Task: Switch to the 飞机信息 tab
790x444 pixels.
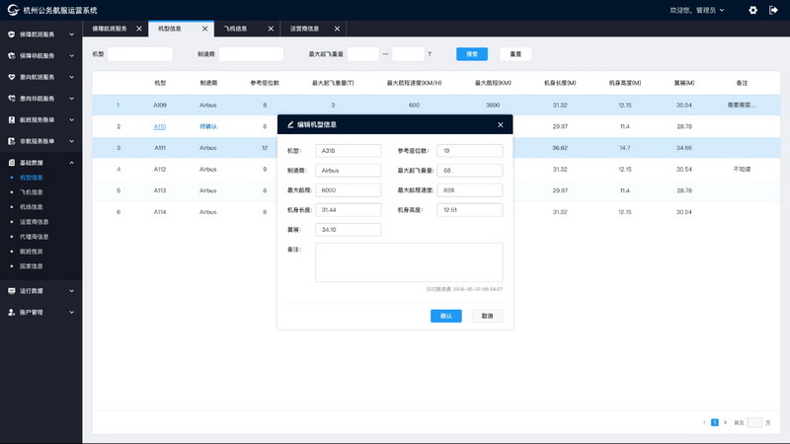Action: pos(236,29)
